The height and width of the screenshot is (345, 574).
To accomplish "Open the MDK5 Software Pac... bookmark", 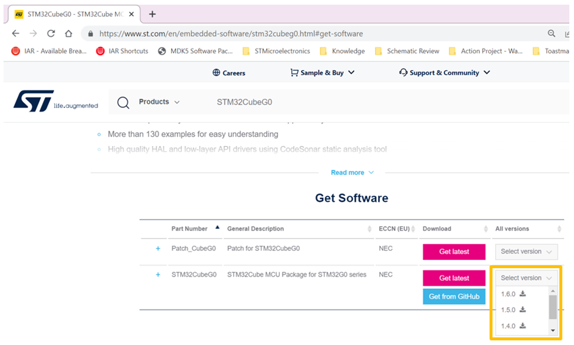I will pos(195,51).
